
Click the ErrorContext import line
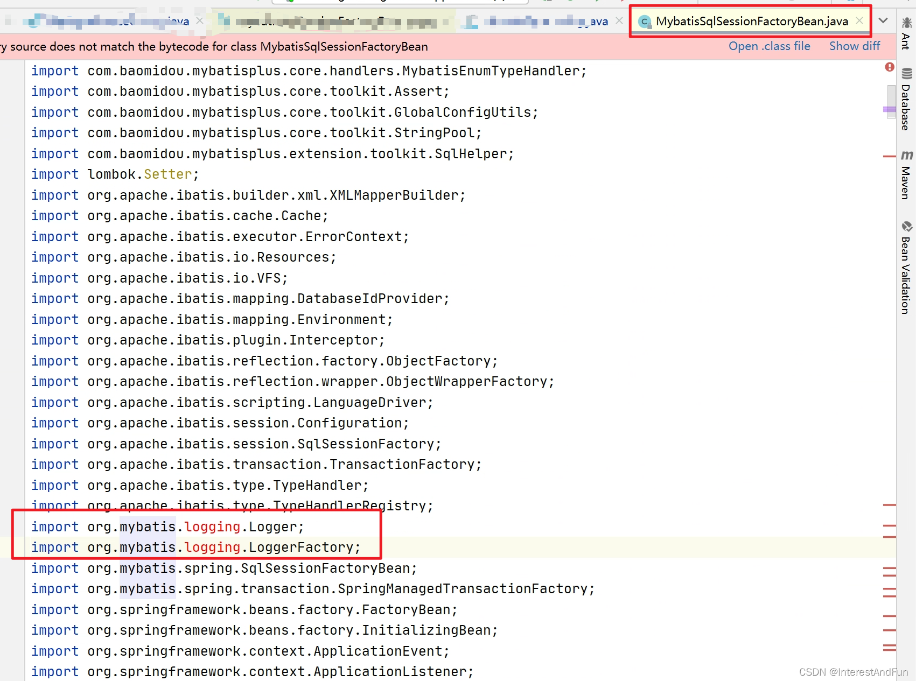[x=220, y=237]
